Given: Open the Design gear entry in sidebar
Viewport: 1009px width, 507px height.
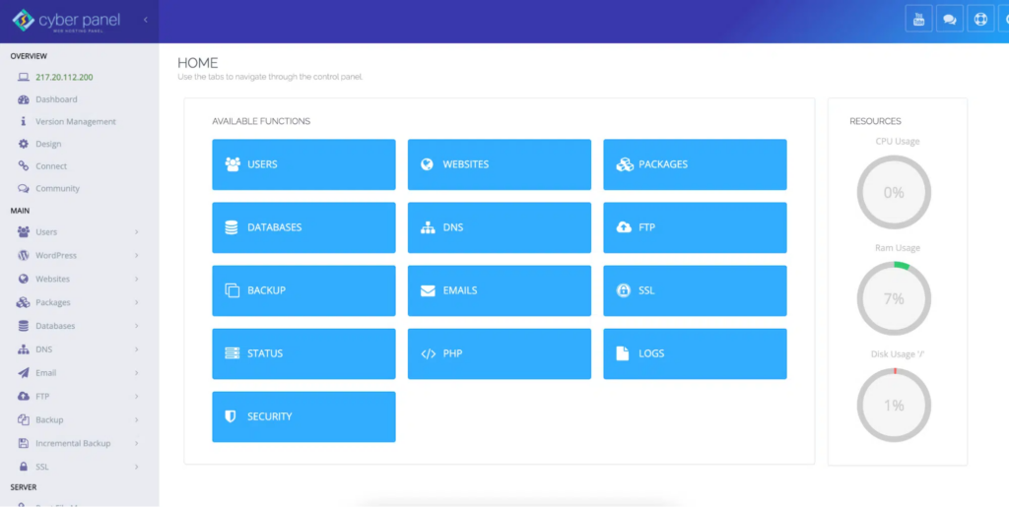Looking at the screenshot, I should (48, 144).
